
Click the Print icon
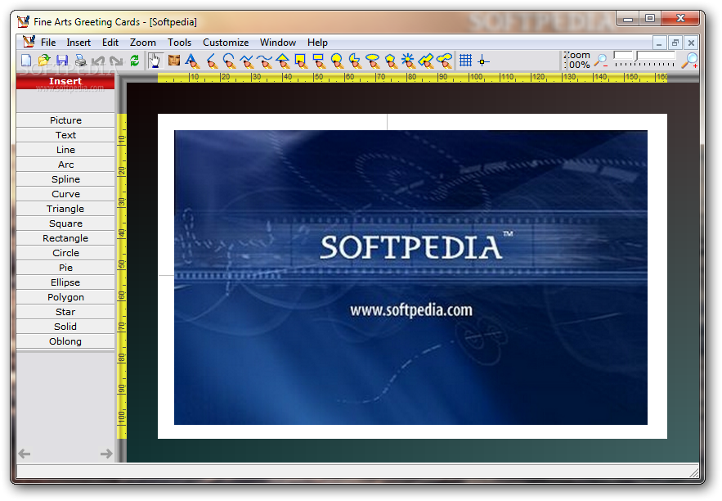tap(80, 61)
